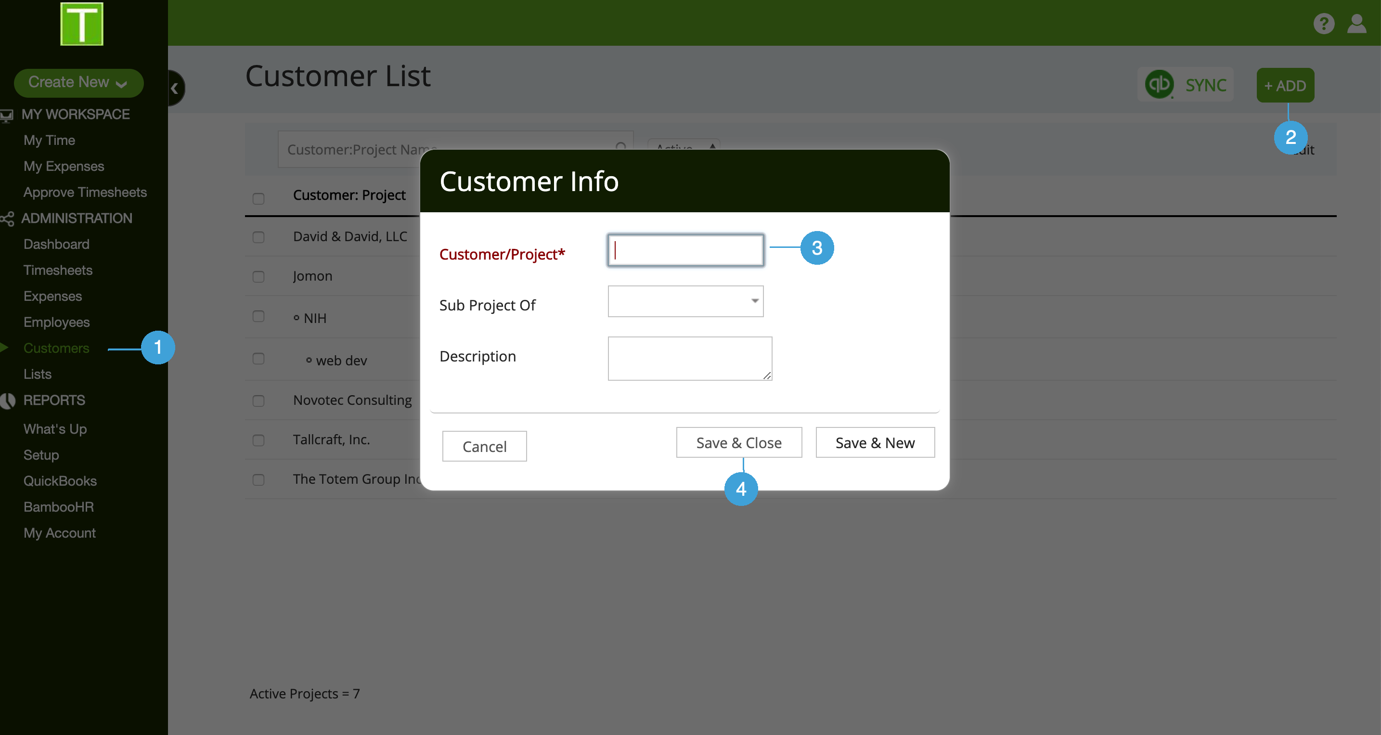Open the Lists page
This screenshot has height=735, width=1381.
click(38, 374)
